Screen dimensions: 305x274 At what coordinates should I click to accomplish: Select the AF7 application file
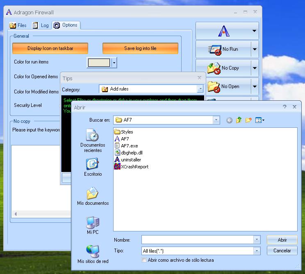(122, 139)
